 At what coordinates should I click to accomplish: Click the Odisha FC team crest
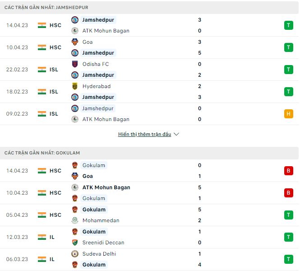75,64
